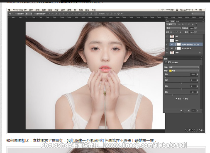Open the Photoshop CC menu
The width and height of the screenshot is (210, 153).
tap(20, 10)
